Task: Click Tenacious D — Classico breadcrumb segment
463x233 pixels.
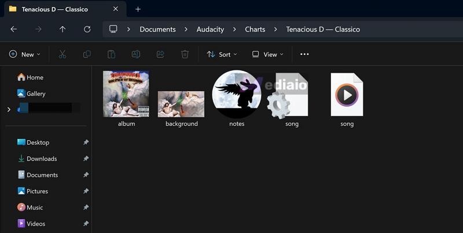Action: 323,29
